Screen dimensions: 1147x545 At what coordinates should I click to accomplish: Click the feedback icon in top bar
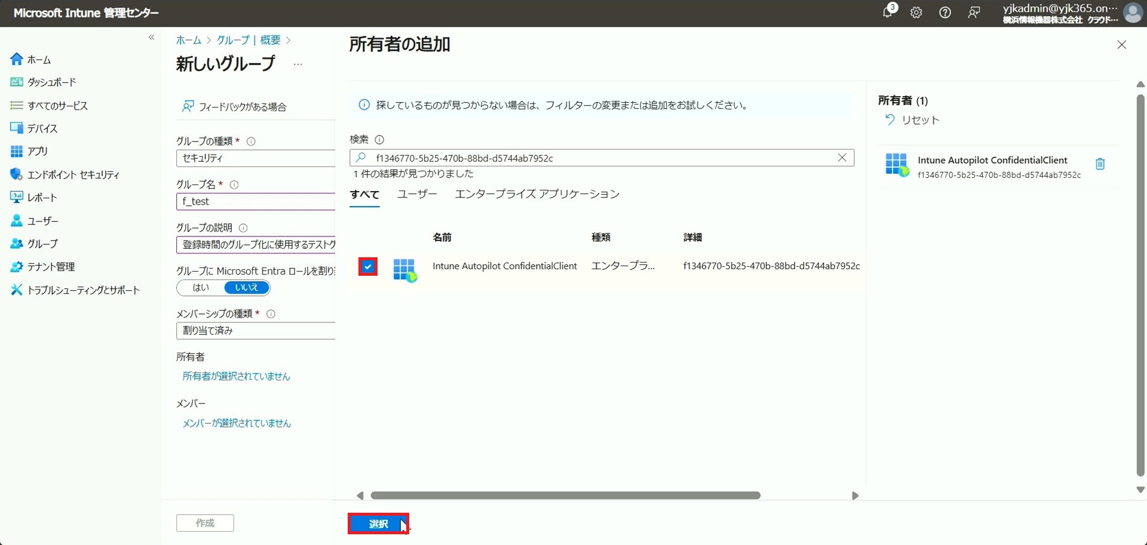point(974,13)
